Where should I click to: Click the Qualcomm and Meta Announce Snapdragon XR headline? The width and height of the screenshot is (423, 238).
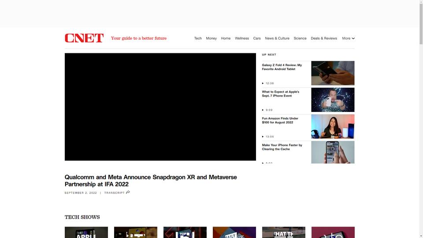pyautogui.click(x=151, y=181)
